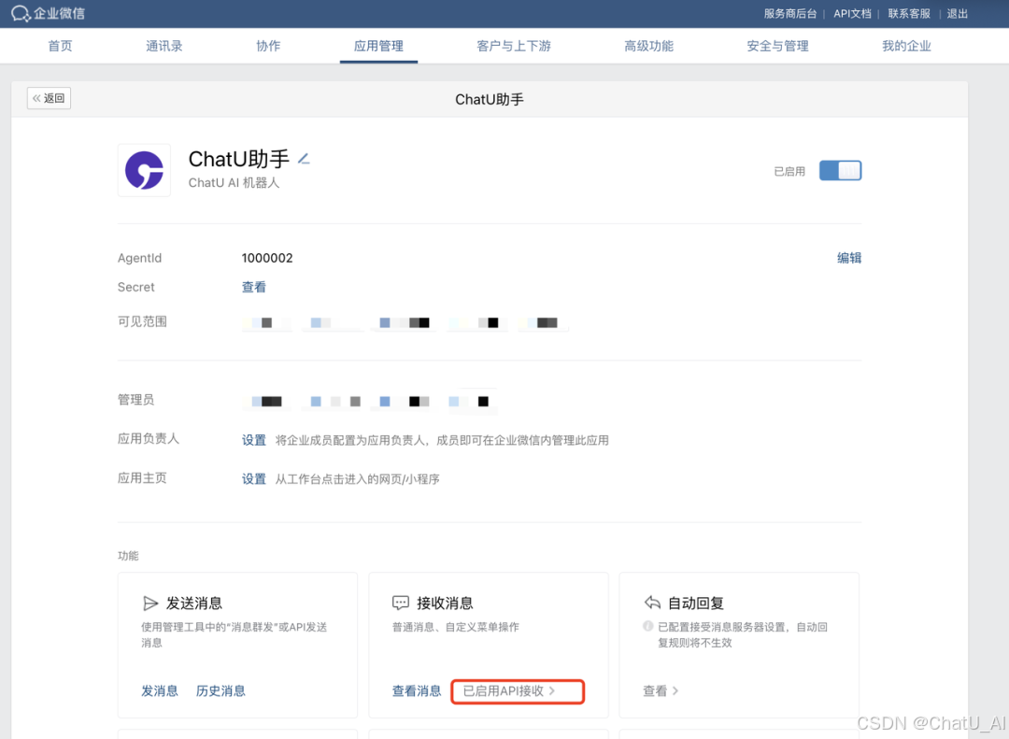
Task: Open 查看 in the 自动回复 card
Action: pyautogui.click(x=661, y=690)
